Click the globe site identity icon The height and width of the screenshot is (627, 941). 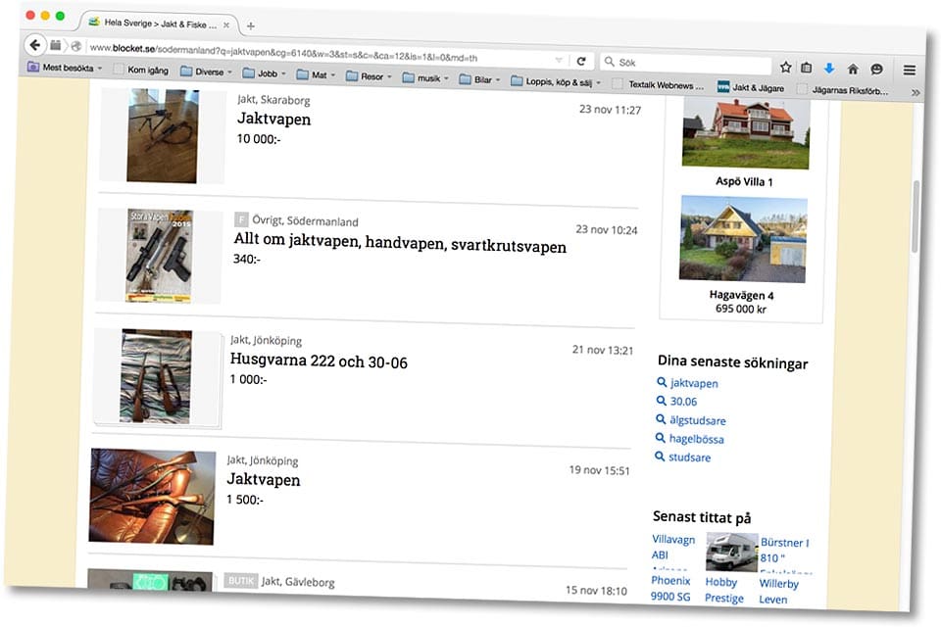tap(76, 46)
